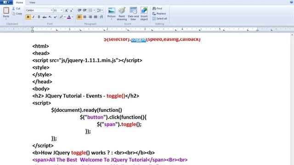Cut the selected text
This screenshot has width=294, height=165.
[x=16, y=8]
